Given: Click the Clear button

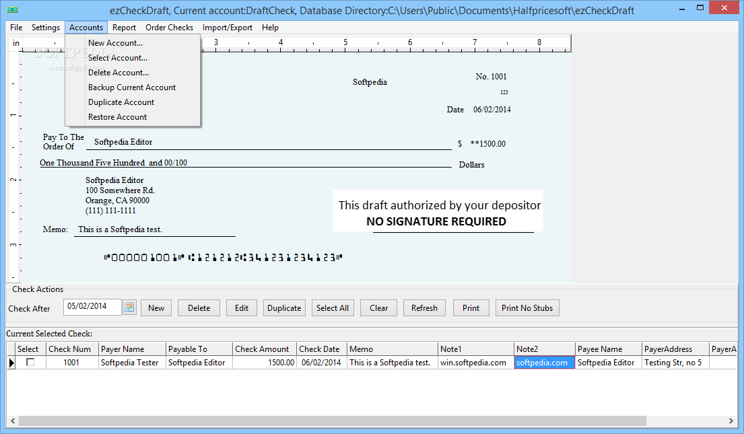Looking at the screenshot, I should tap(378, 308).
